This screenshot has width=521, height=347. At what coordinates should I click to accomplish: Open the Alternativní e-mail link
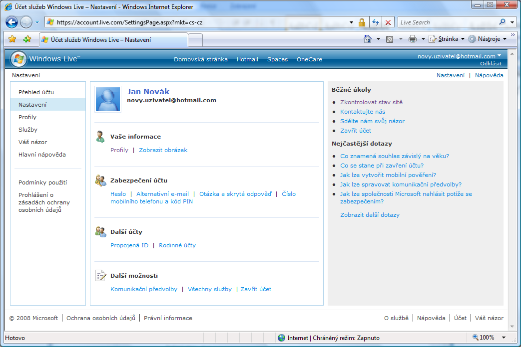(162, 194)
